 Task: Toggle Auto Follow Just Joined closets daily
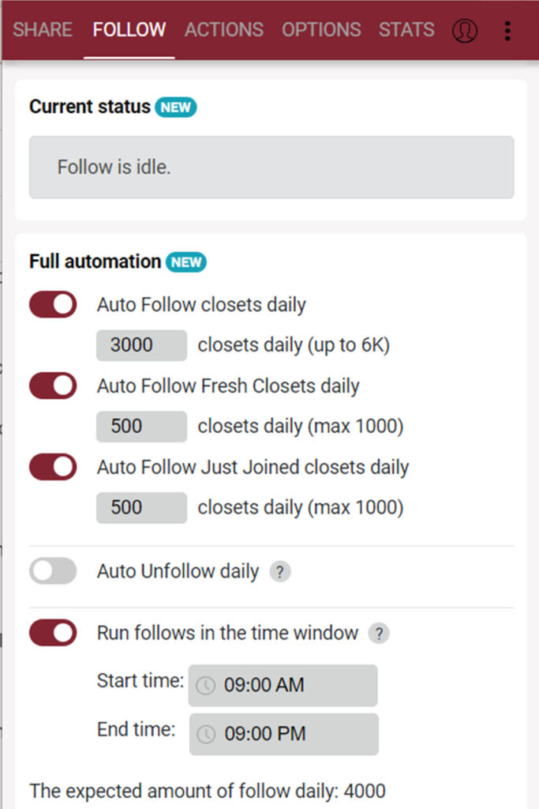53,467
